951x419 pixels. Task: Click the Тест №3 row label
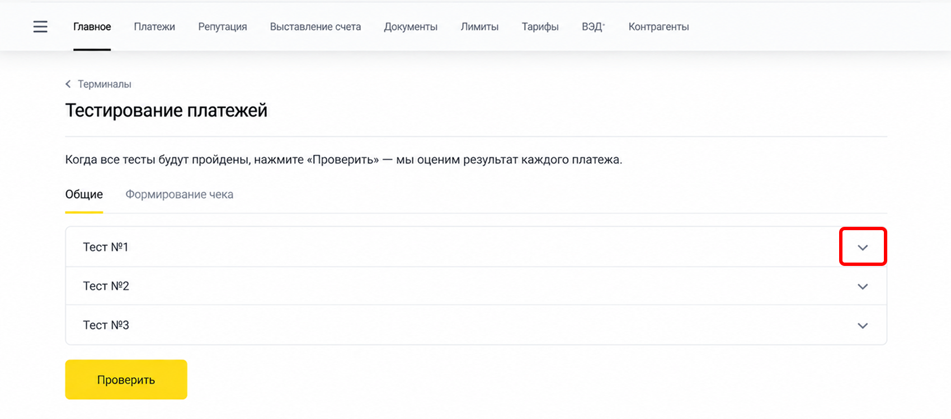click(x=106, y=325)
